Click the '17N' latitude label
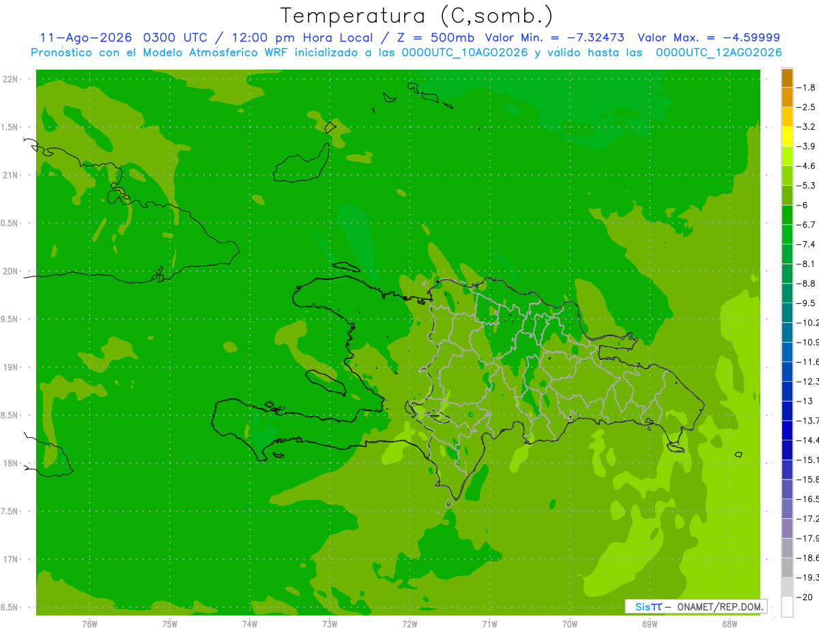Screen dimensions: 819x633 click(x=12, y=559)
